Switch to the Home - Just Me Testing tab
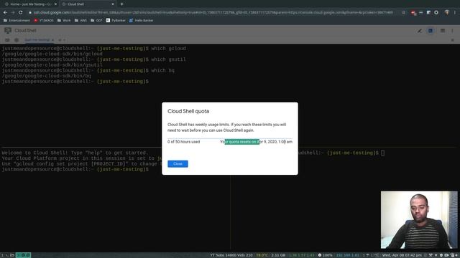 tap(31, 4)
